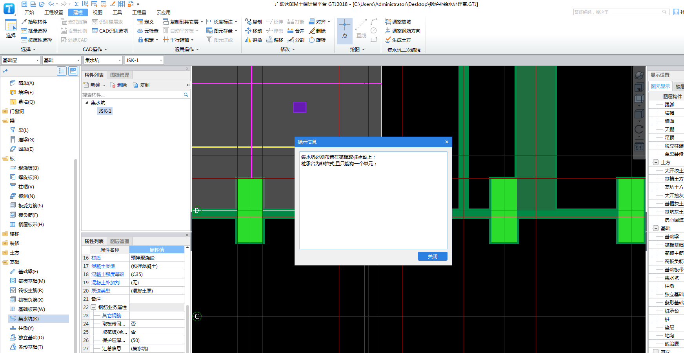This screenshot has height=353, width=684.
Task: Open the 集水坑 component type dropdown
Action: point(103,60)
